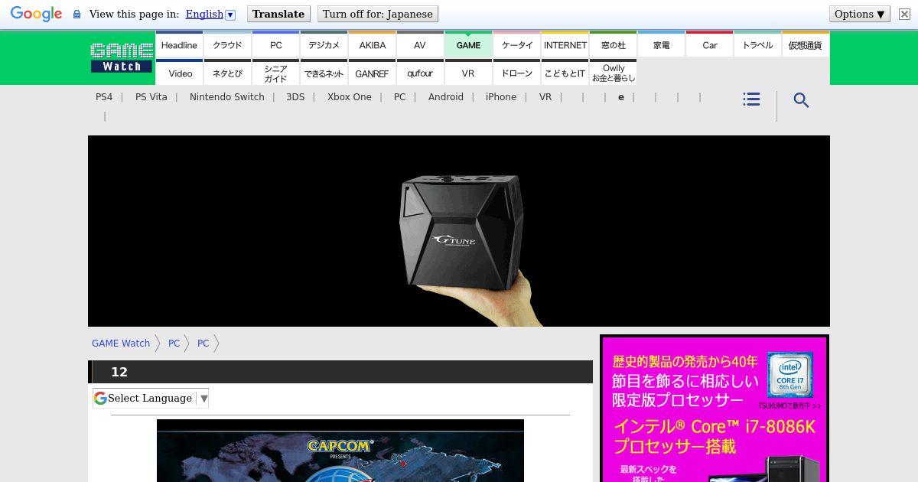Image resolution: width=918 pixels, height=482 pixels.
Task: Open the Options dropdown
Action: [x=859, y=14]
